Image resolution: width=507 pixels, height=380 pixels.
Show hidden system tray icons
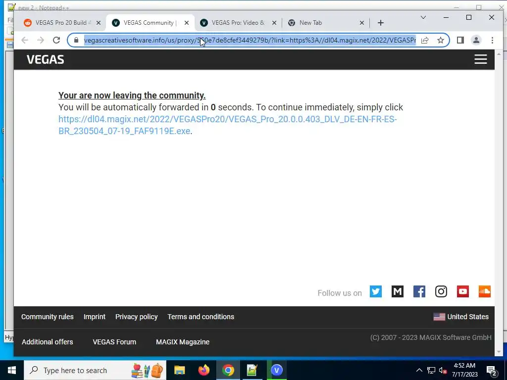click(x=419, y=370)
